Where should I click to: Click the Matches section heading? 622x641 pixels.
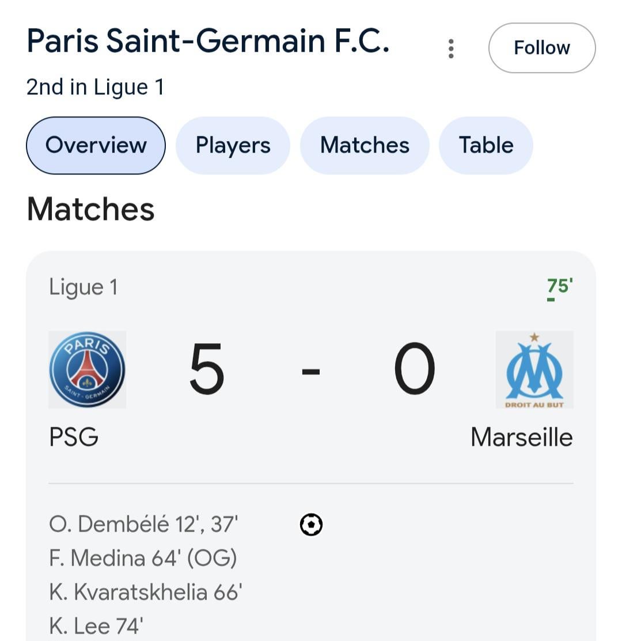pos(90,208)
